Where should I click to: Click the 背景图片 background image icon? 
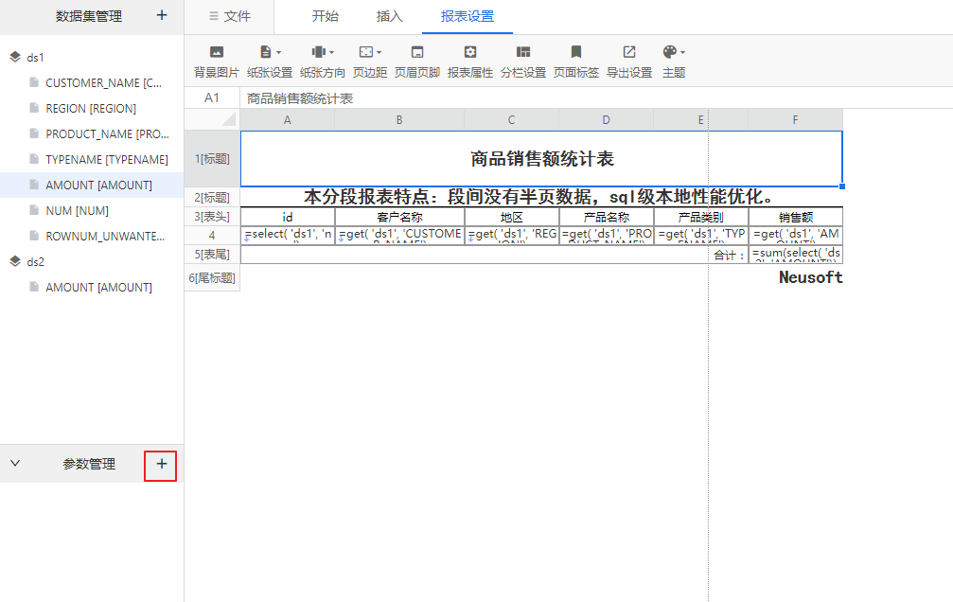point(216,53)
